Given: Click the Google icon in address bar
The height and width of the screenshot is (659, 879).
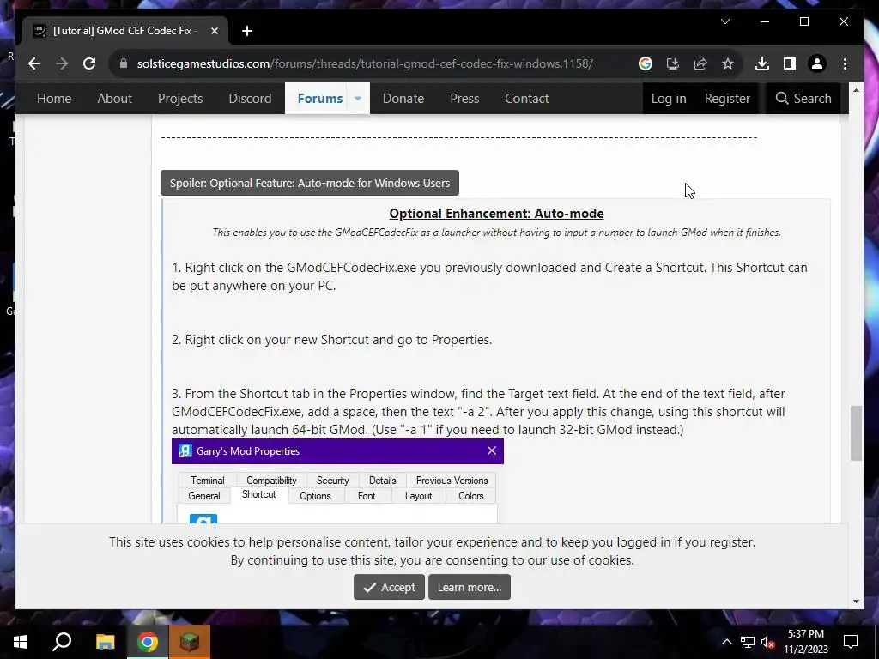Looking at the screenshot, I should click(x=646, y=63).
